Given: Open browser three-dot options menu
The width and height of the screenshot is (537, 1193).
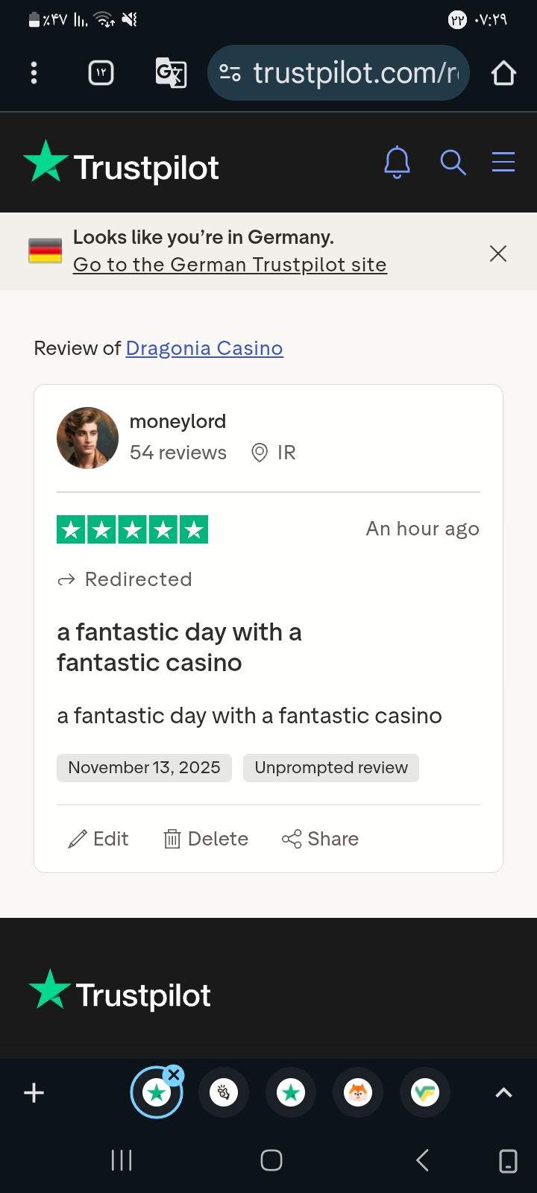Looking at the screenshot, I should click(x=34, y=73).
